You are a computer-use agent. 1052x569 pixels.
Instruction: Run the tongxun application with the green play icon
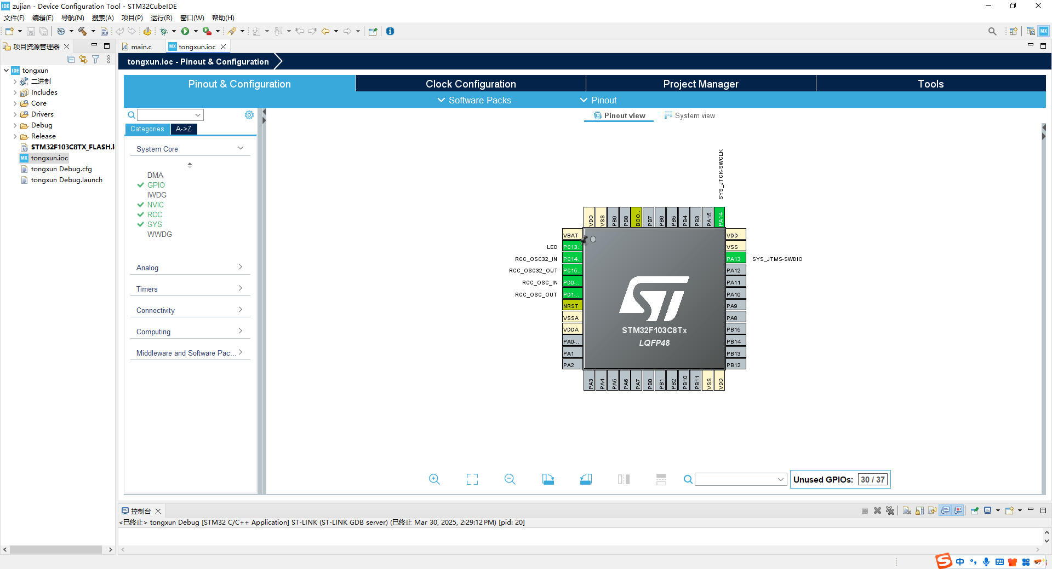click(x=185, y=31)
